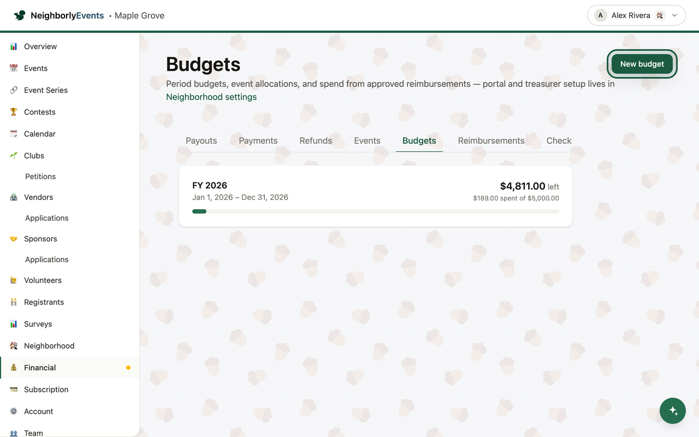
Task: Open the Overview chart icon in the sidebar
Action: tap(14, 46)
